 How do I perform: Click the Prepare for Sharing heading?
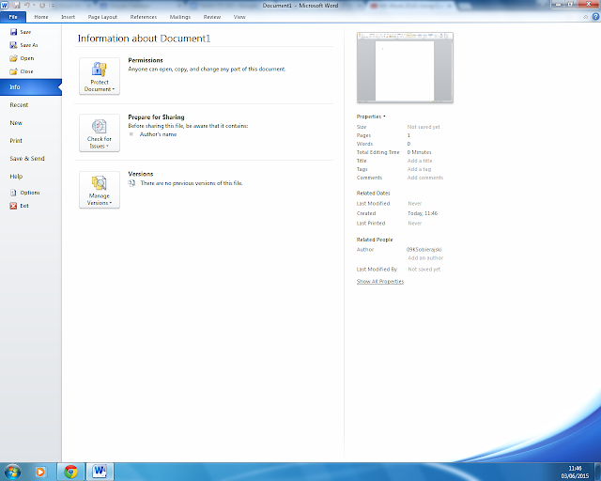(156, 117)
